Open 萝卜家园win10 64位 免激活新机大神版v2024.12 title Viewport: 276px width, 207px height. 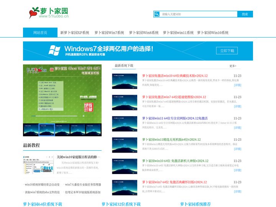tap(175, 161)
